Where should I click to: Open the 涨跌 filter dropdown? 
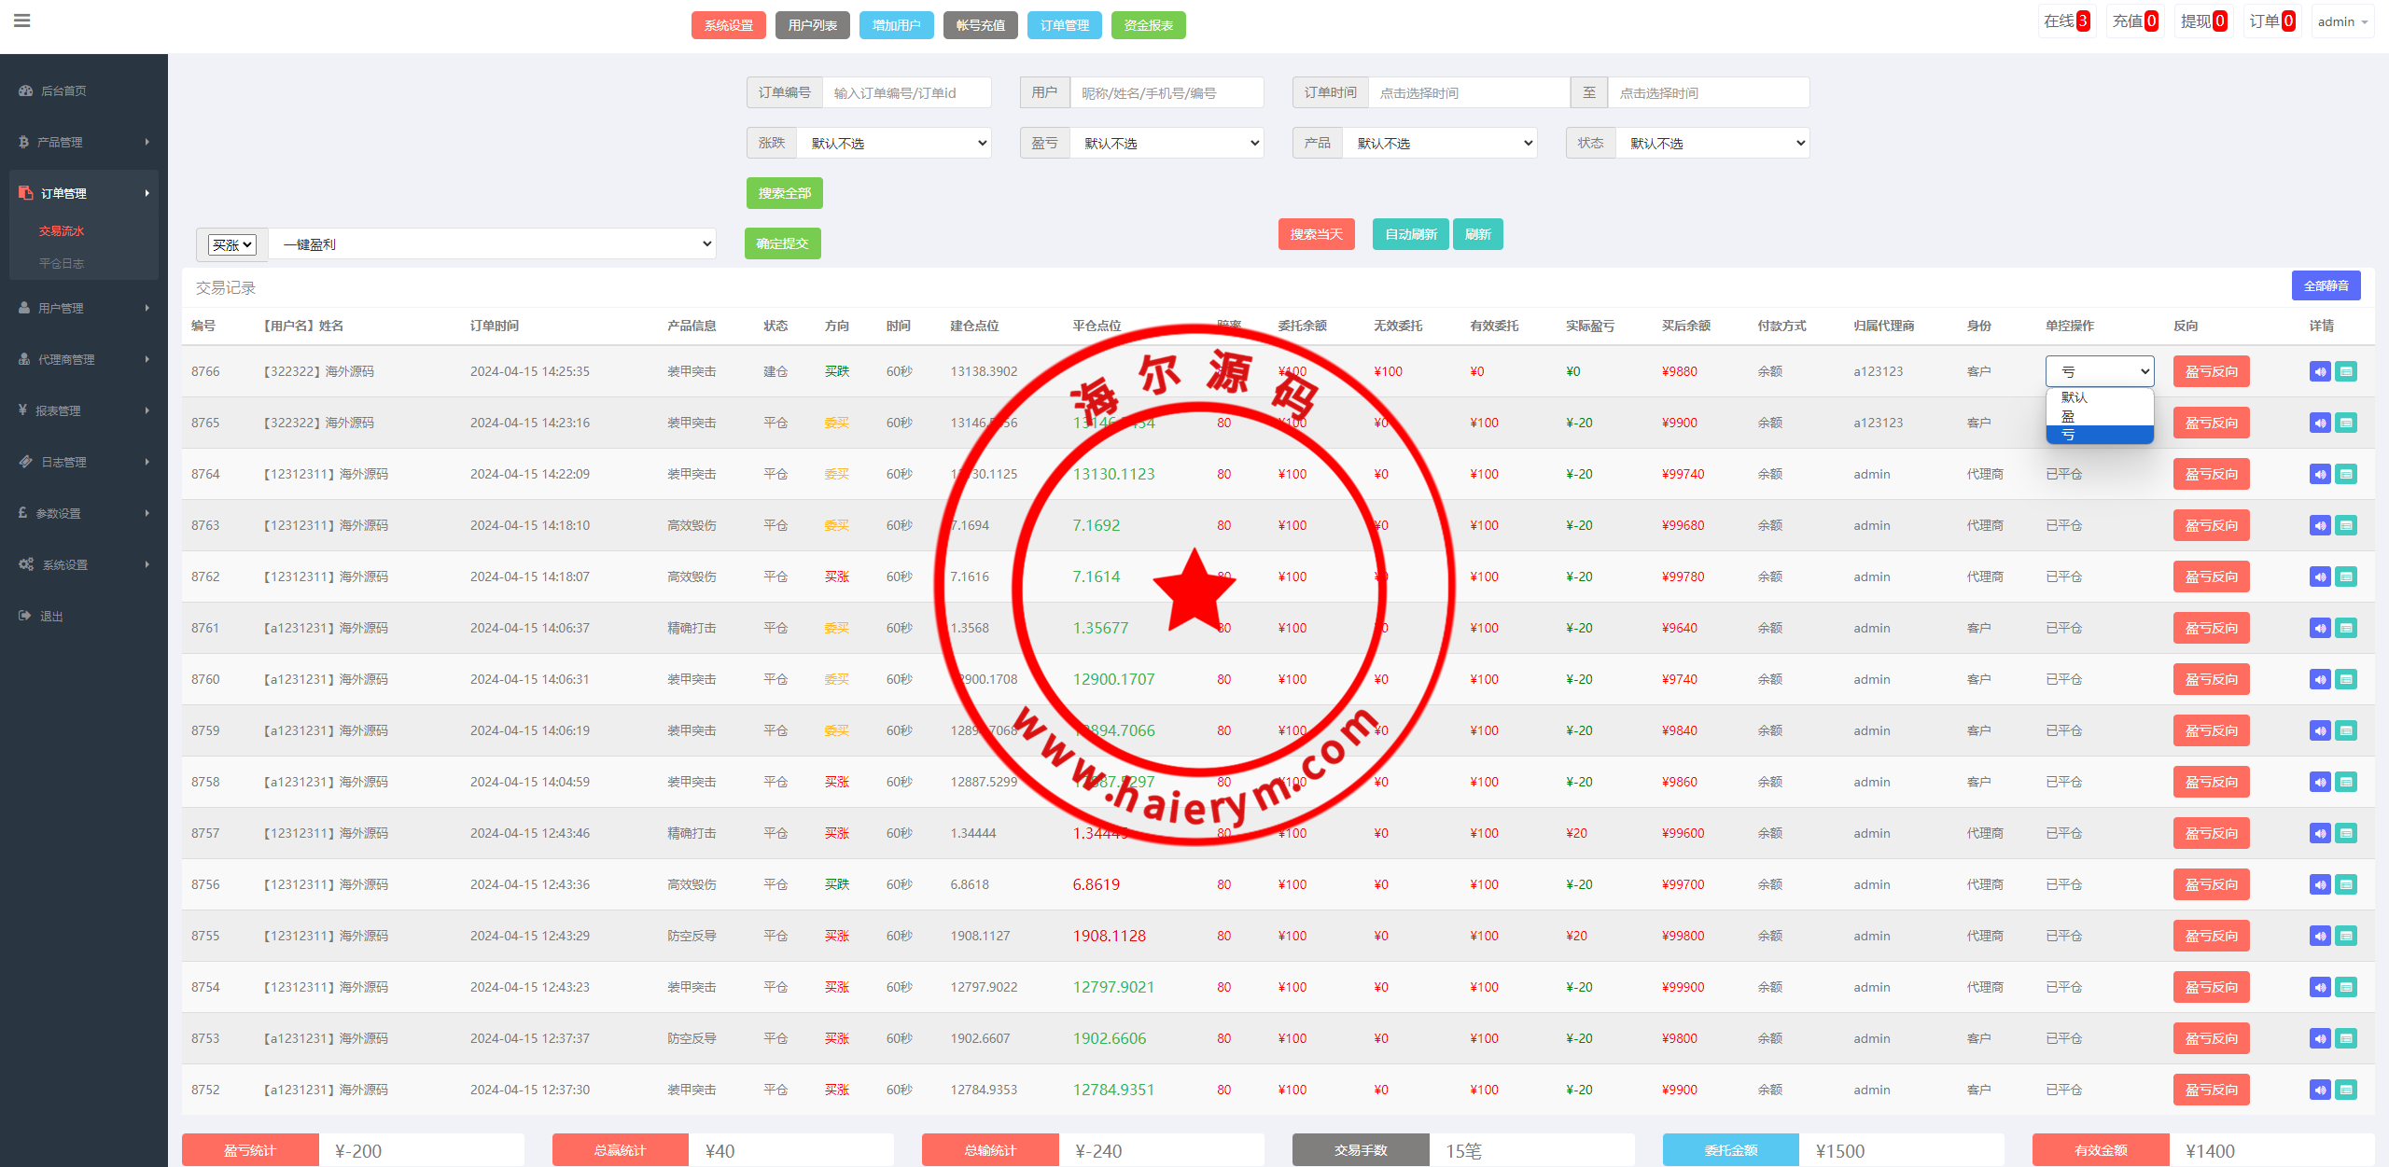894,143
